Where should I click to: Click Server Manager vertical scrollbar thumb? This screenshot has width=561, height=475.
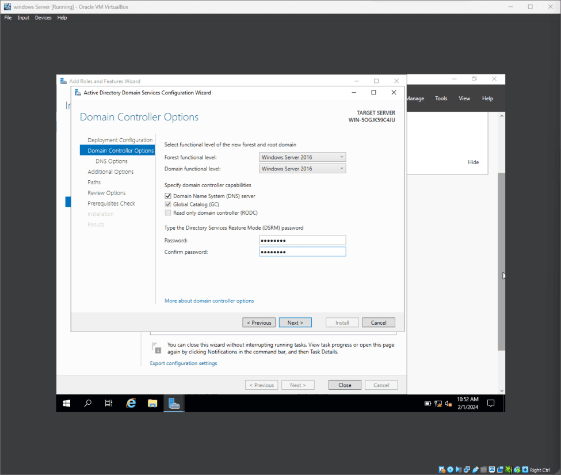pyautogui.click(x=502, y=261)
